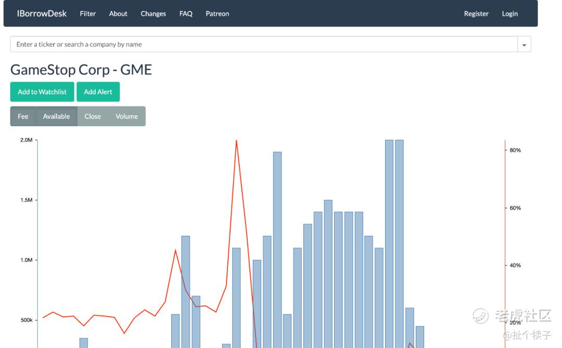Go to the About page
Screen dimensions: 562x348
118,14
